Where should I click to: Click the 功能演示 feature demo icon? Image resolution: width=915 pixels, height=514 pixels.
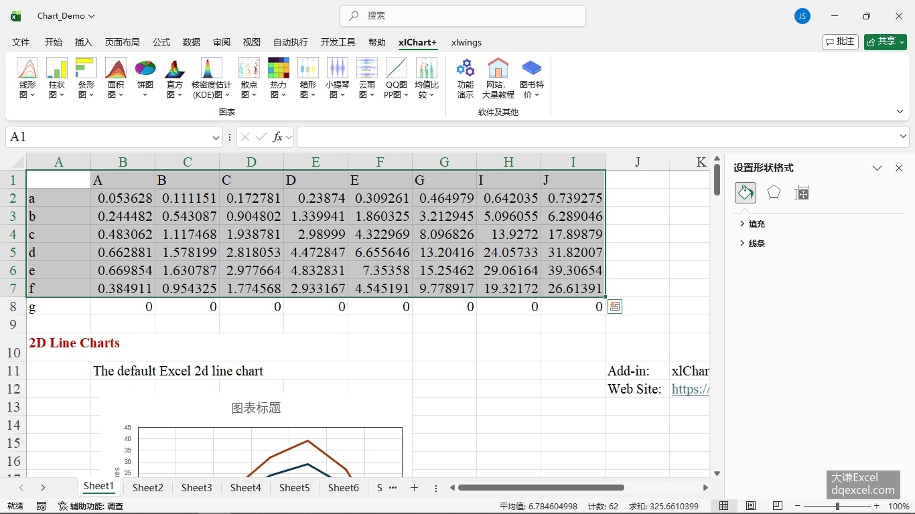point(466,78)
